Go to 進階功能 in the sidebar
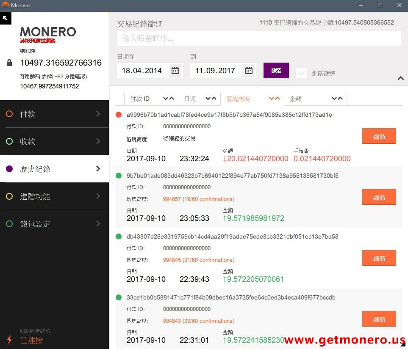 (54, 196)
